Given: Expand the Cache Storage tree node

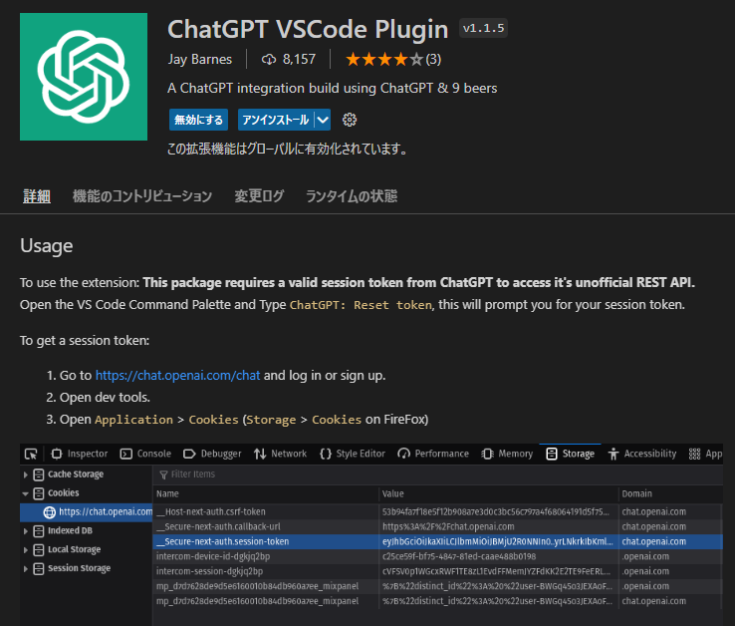Looking at the screenshot, I should pos(25,474).
